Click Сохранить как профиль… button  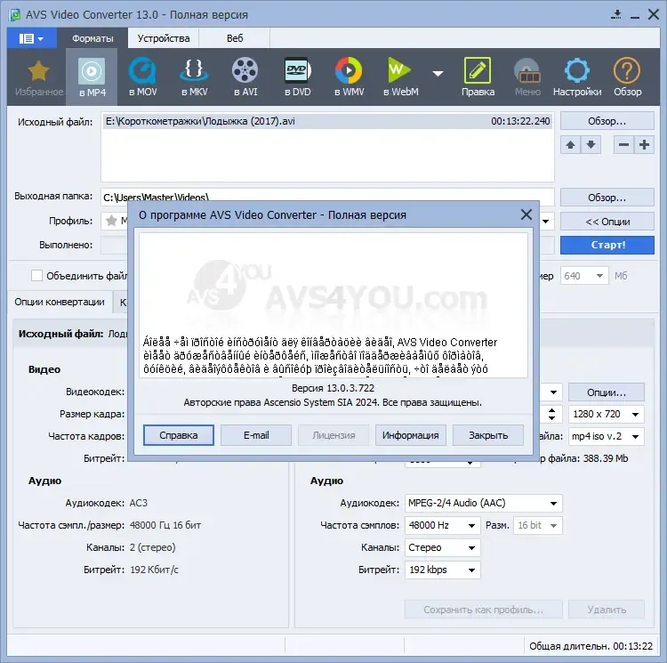click(484, 610)
